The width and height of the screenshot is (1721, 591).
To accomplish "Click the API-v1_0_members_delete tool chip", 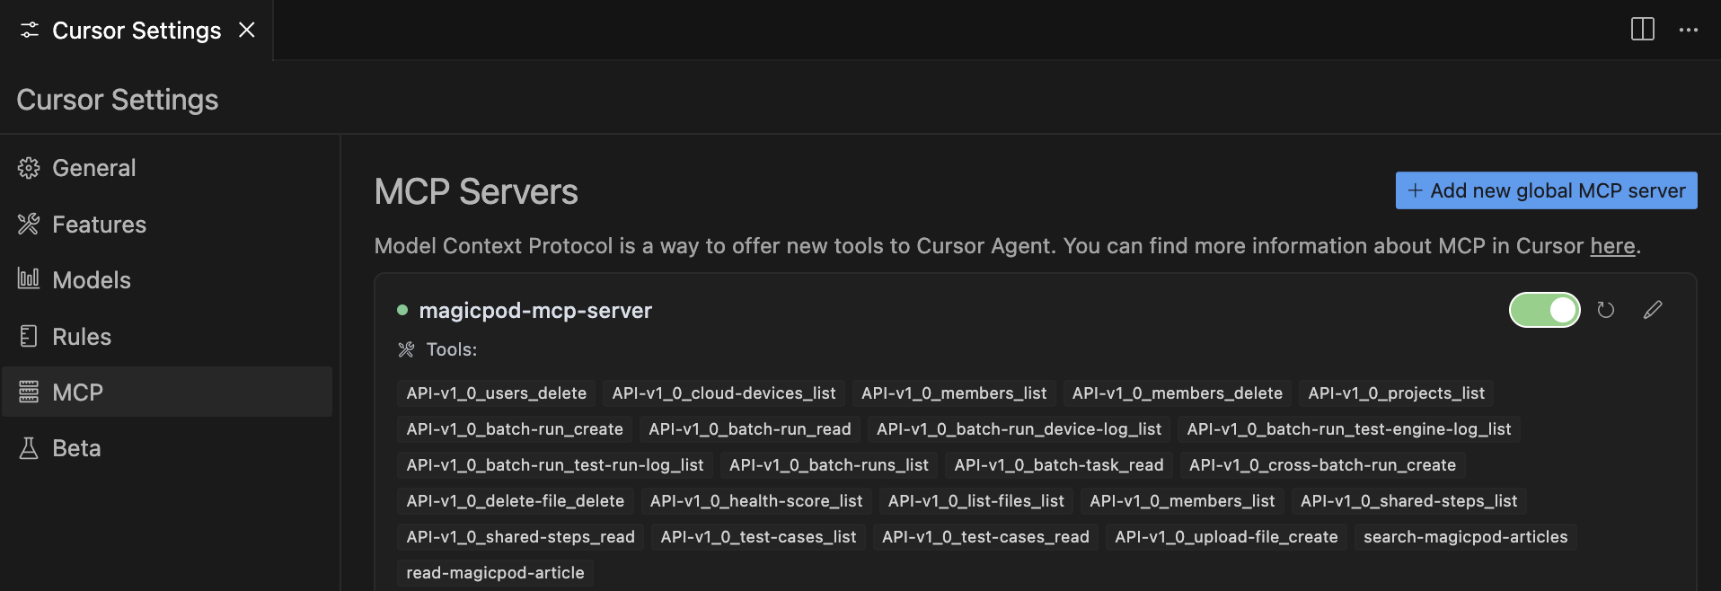I will [1177, 393].
